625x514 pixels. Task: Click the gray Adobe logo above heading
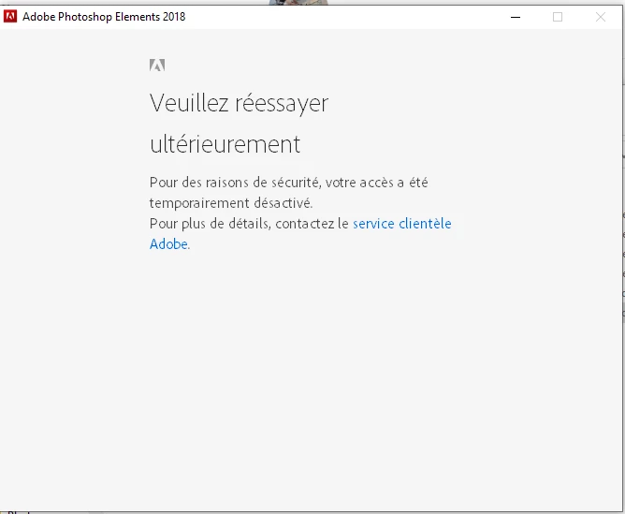pos(157,65)
